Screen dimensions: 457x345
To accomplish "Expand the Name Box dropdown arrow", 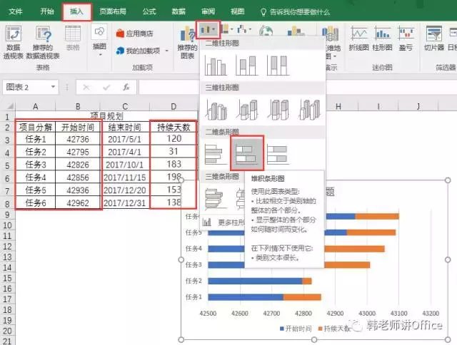I will tap(53, 87).
